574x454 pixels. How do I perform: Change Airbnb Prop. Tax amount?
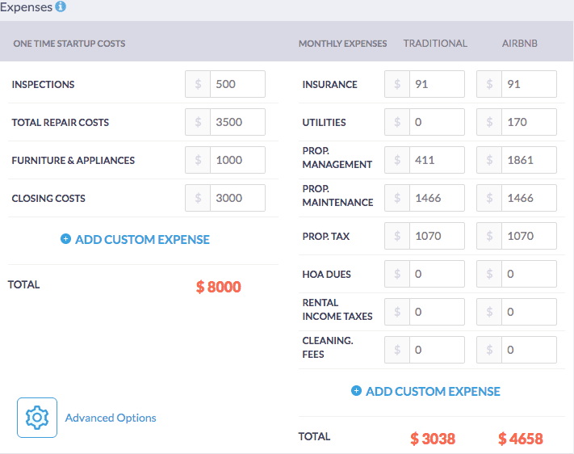coord(528,236)
